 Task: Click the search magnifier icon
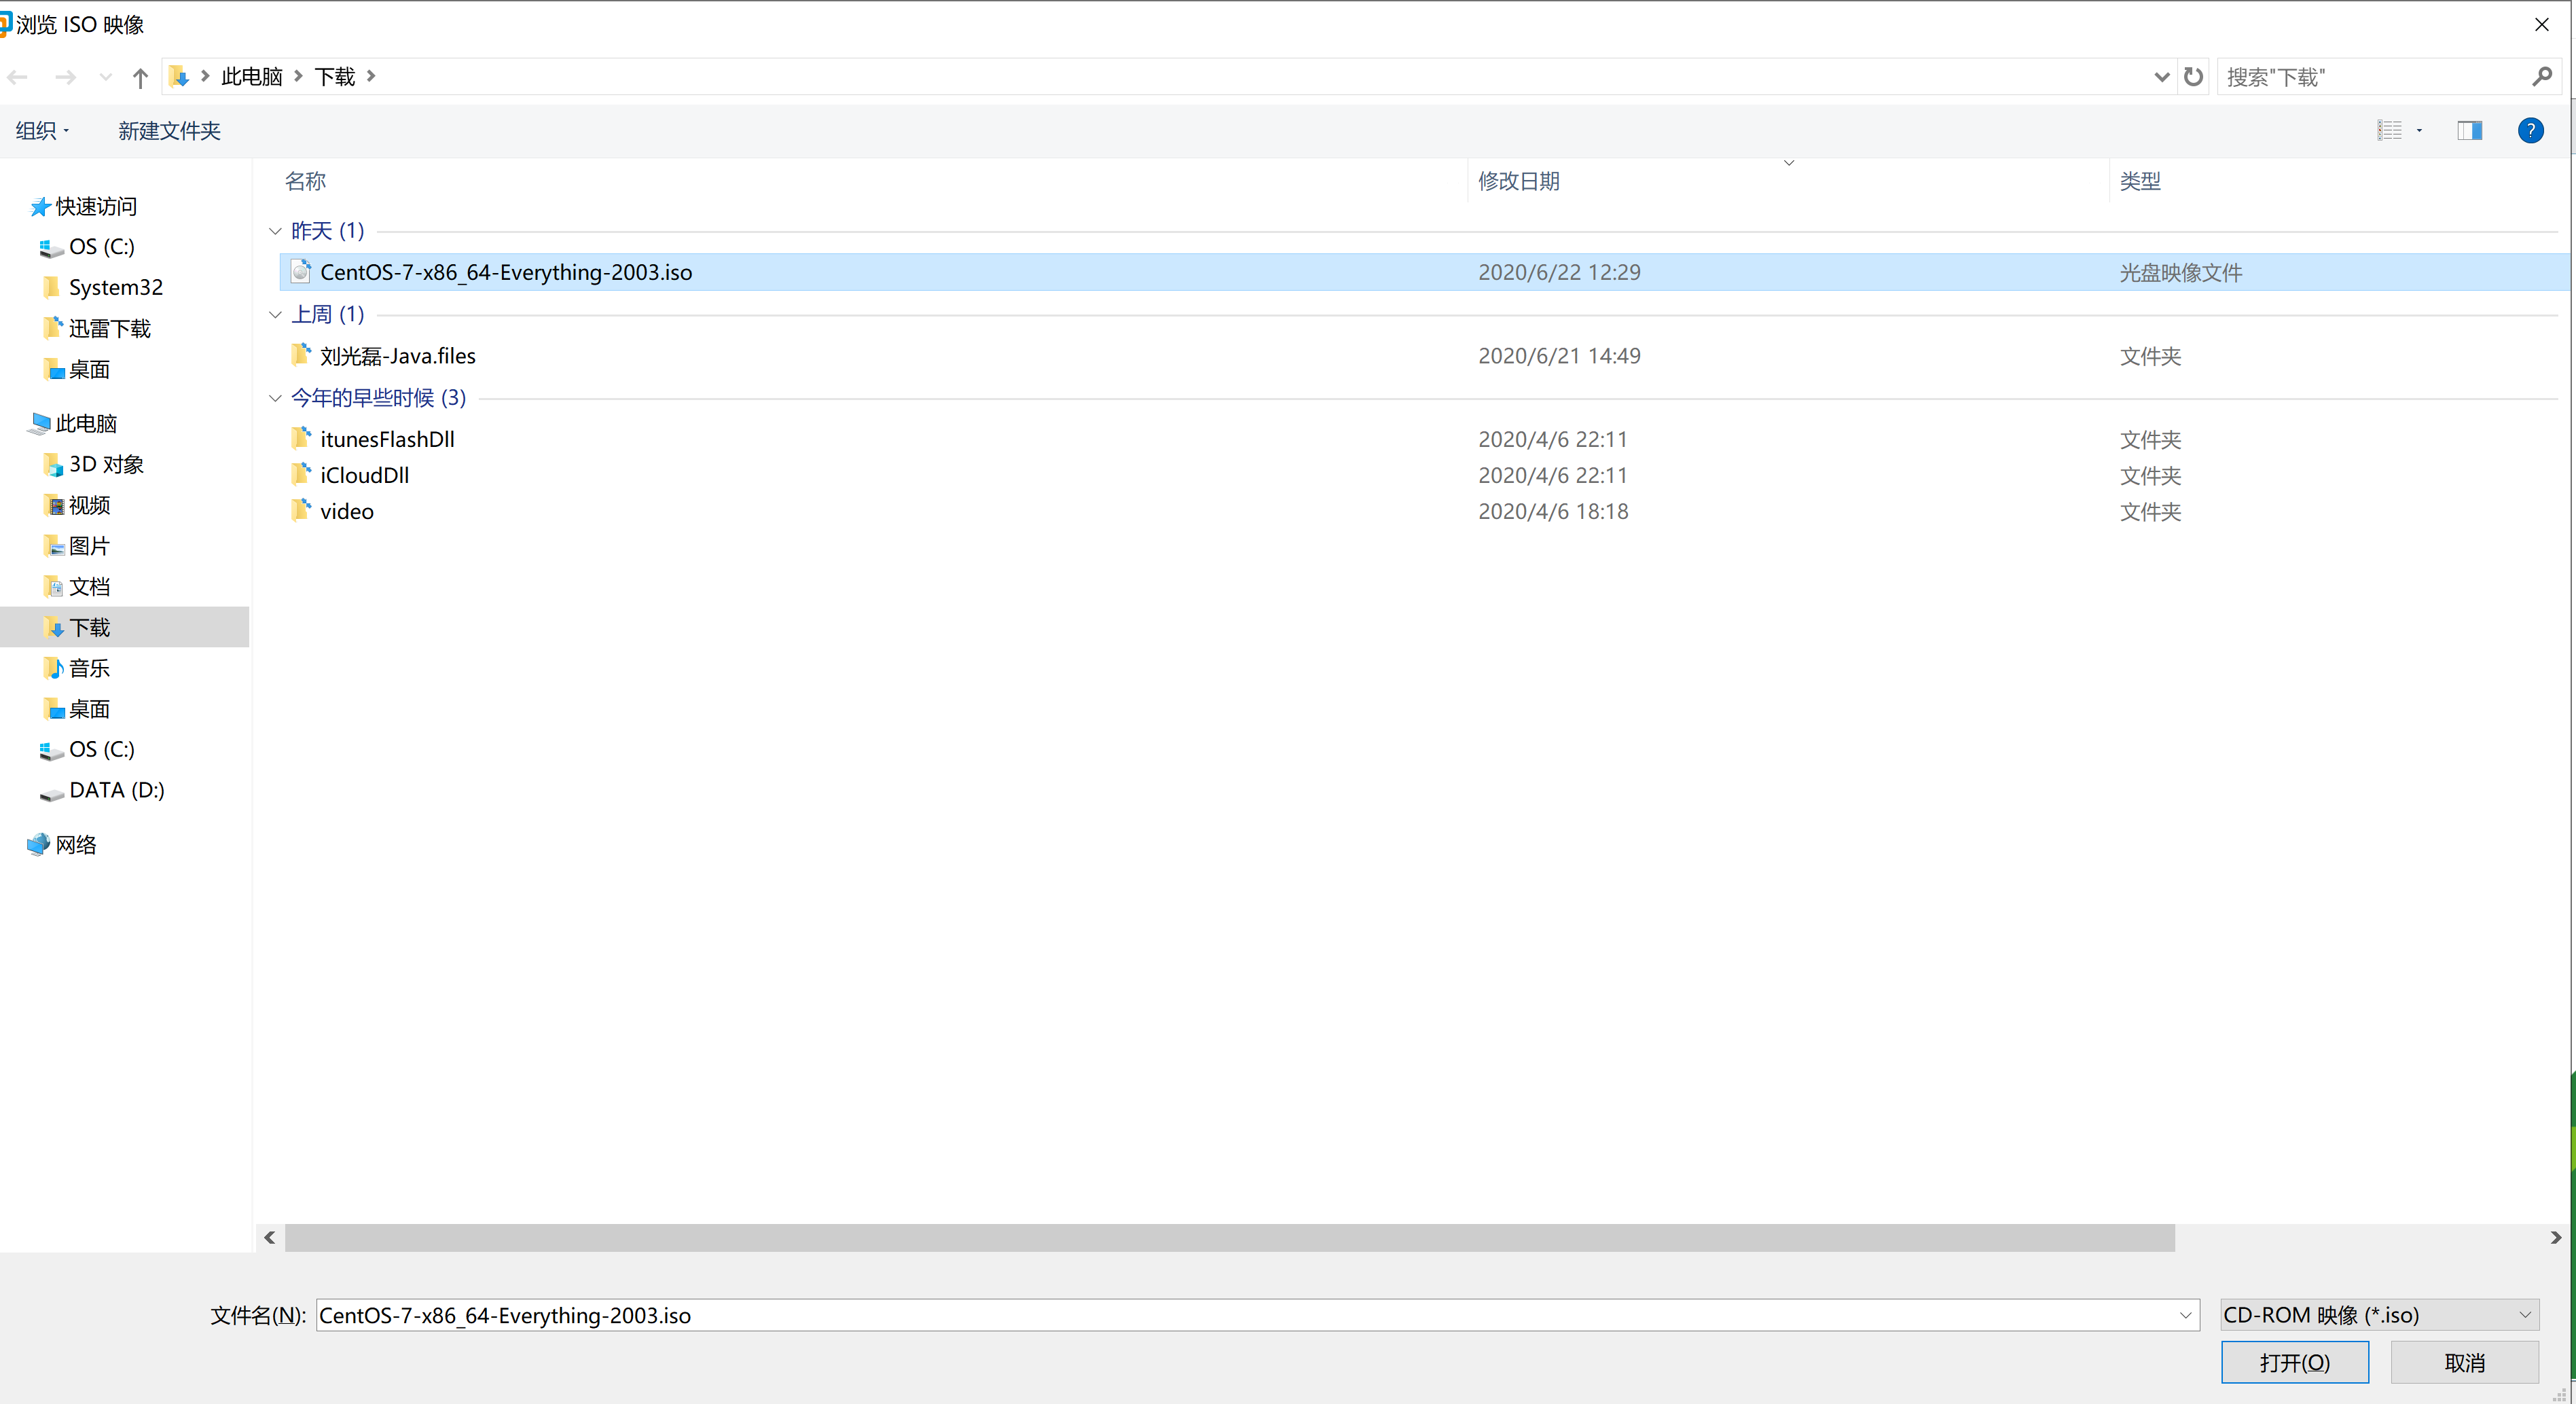(2541, 77)
